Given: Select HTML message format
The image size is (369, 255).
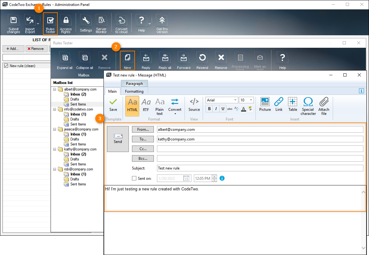Looking at the screenshot, I should (x=132, y=106).
